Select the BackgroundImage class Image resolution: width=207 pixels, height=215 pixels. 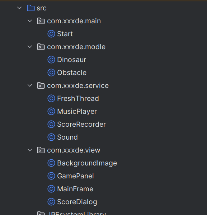(87, 163)
